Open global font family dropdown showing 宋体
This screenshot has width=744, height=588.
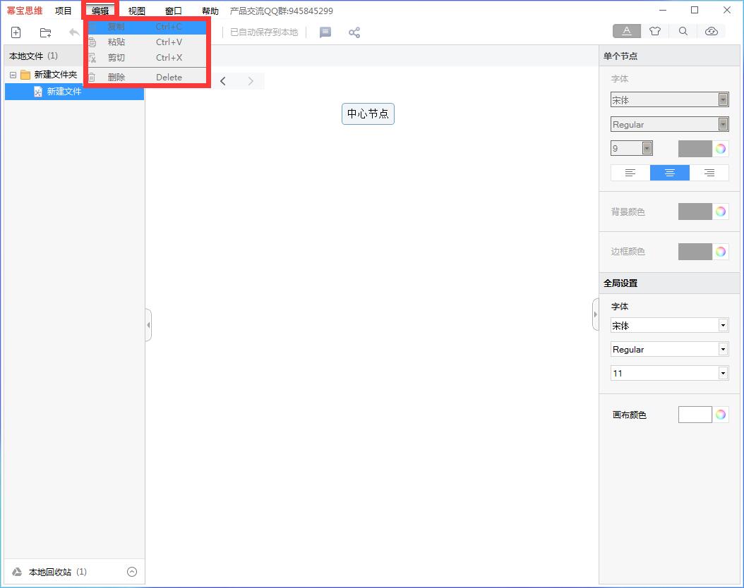click(669, 326)
